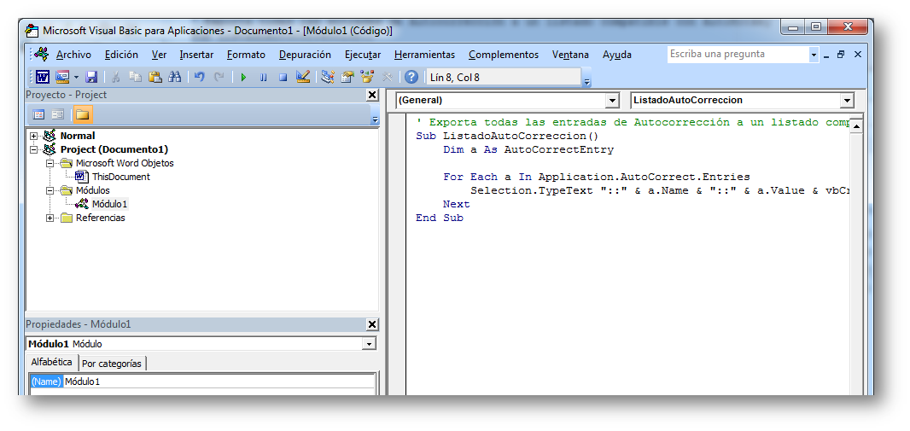The image size is (910, 431).
Task: Open the Depuración menu
Action: coord(305,55)
